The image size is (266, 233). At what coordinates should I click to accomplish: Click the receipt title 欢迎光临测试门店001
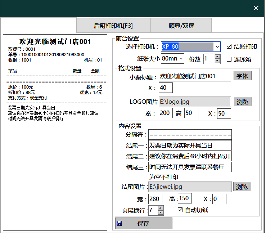pos(55,41)
